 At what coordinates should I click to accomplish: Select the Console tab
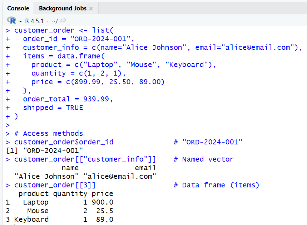(18, 8)
